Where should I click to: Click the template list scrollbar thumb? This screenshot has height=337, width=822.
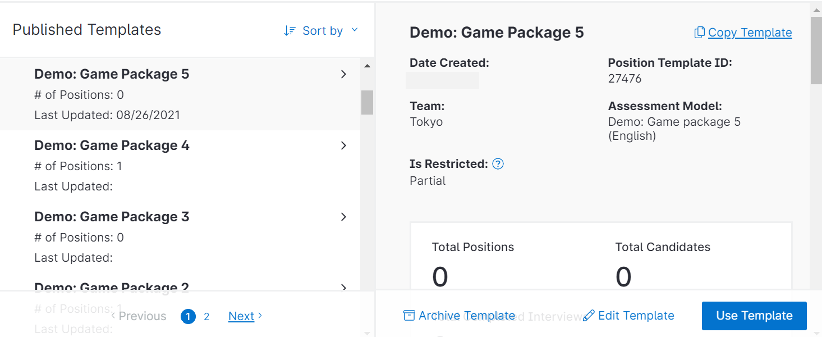(x=367, y=102)
